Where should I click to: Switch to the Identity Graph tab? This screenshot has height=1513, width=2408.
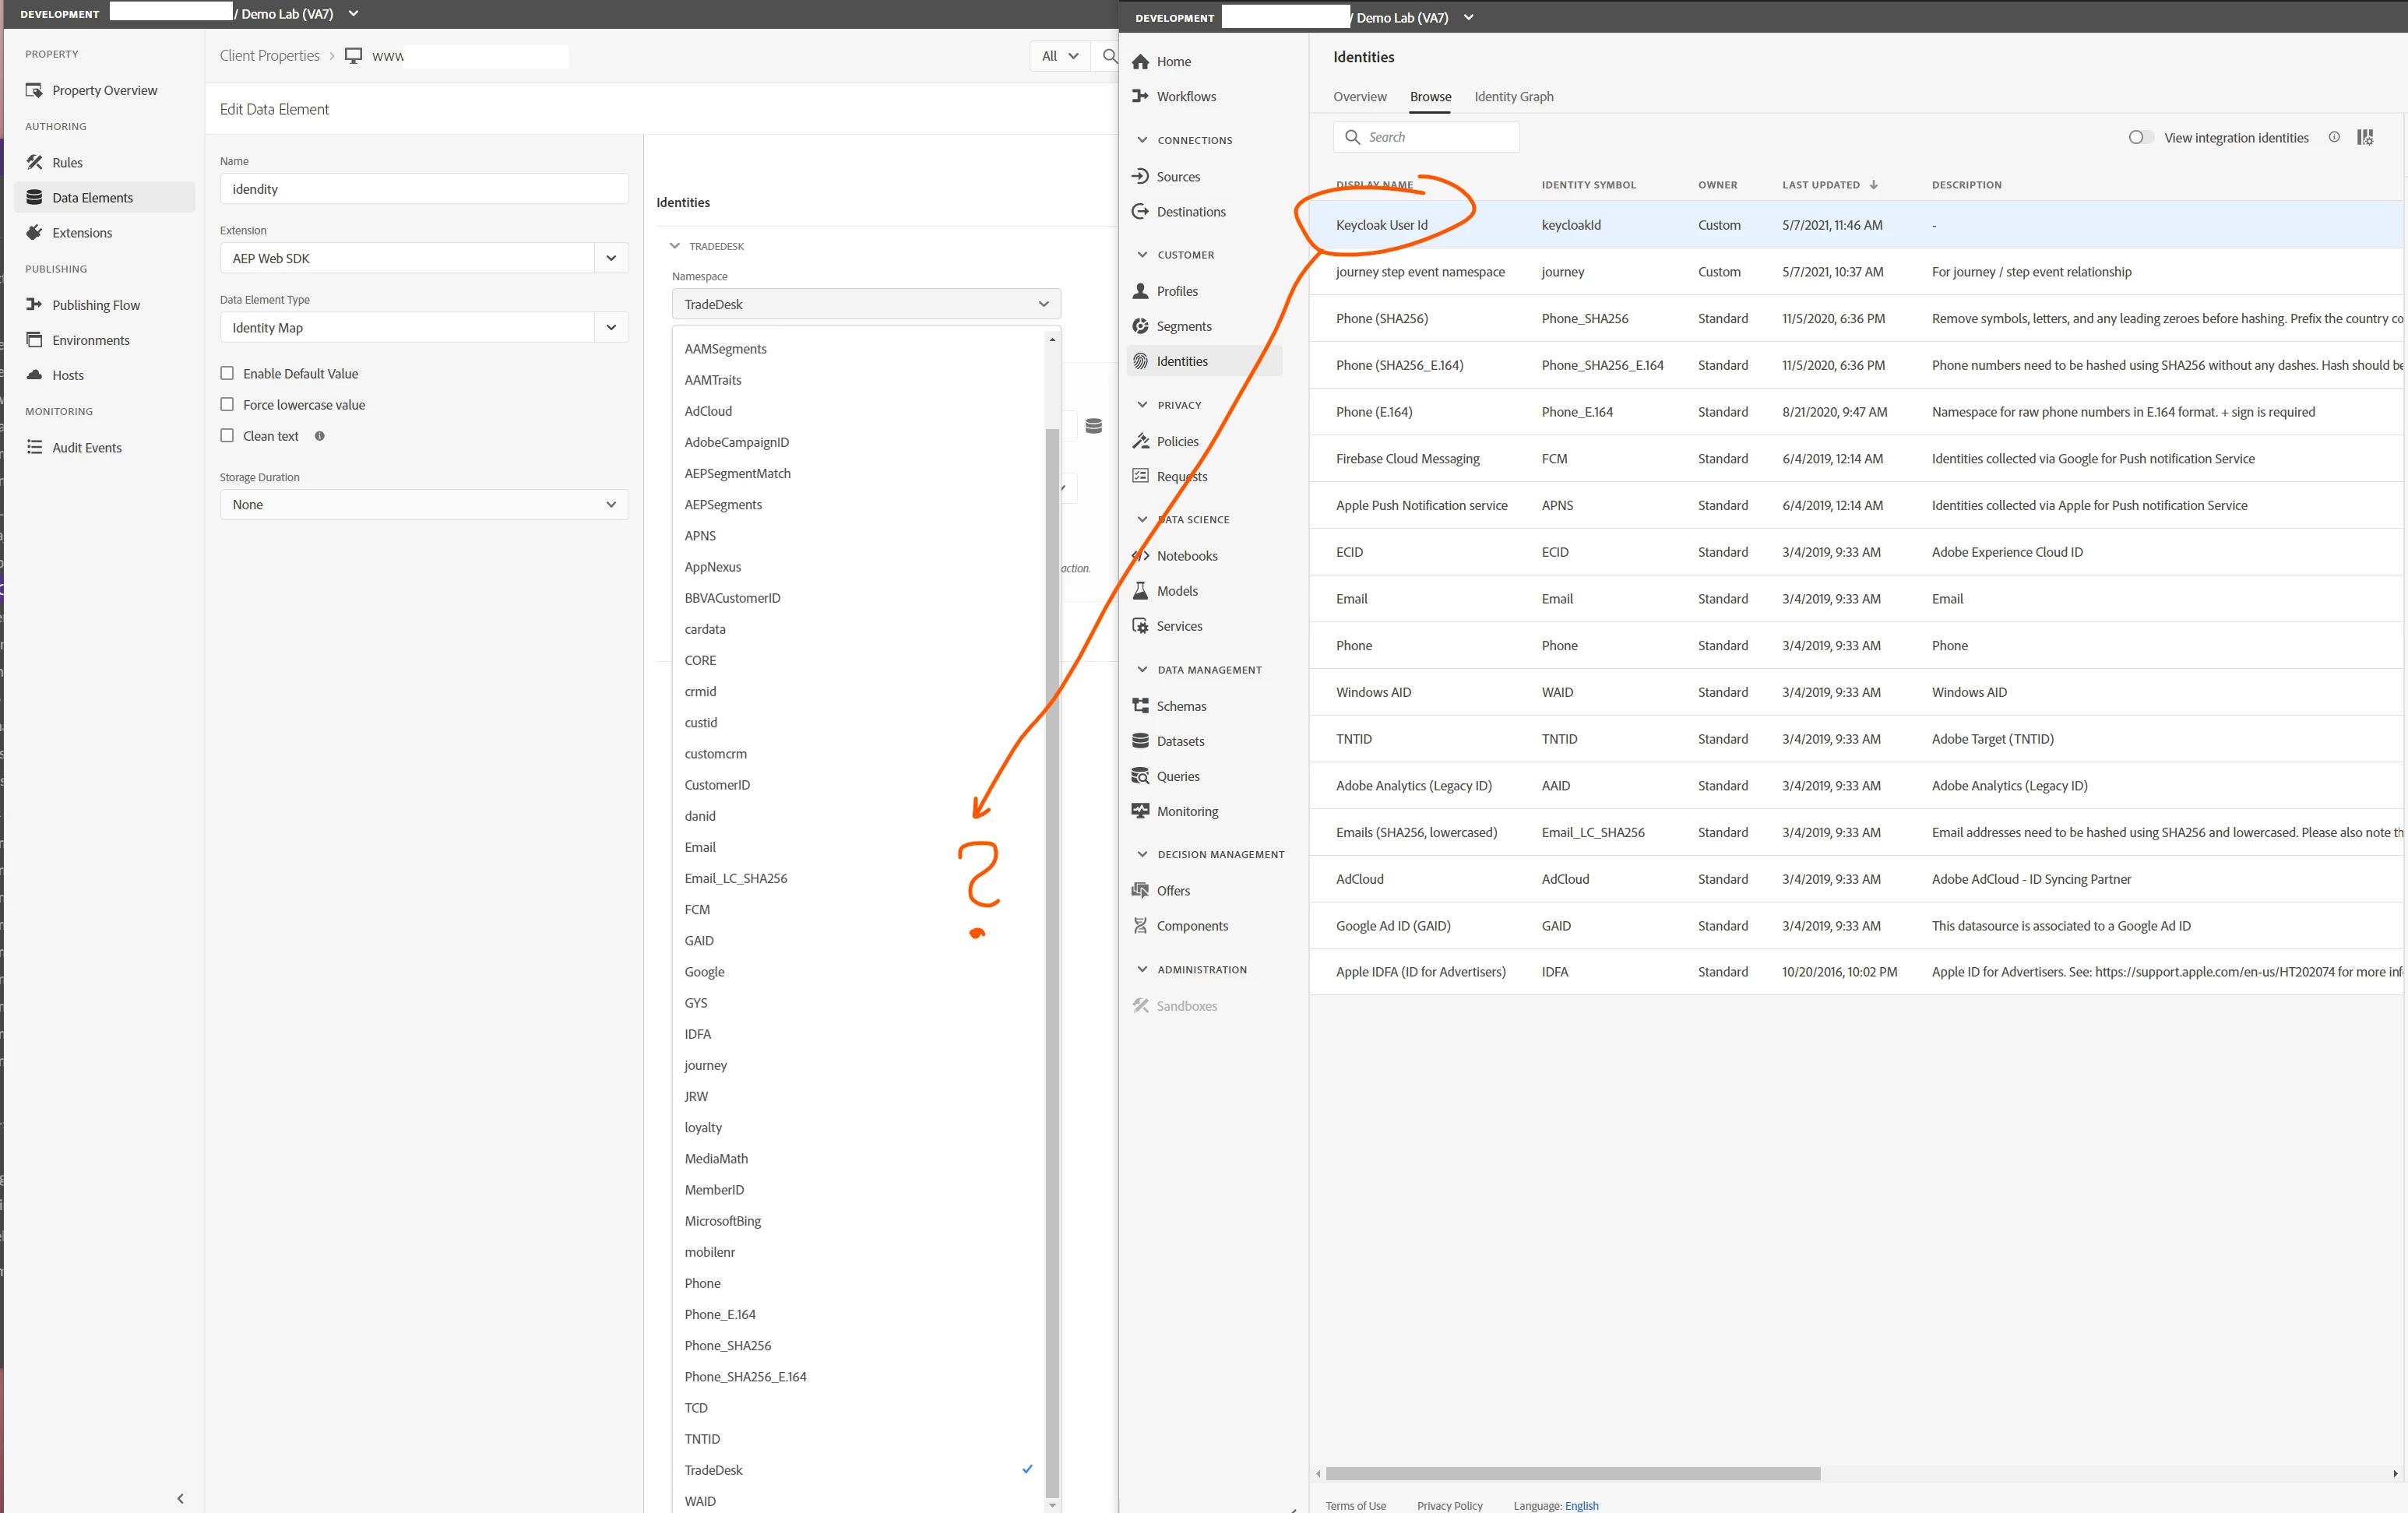1513,97
